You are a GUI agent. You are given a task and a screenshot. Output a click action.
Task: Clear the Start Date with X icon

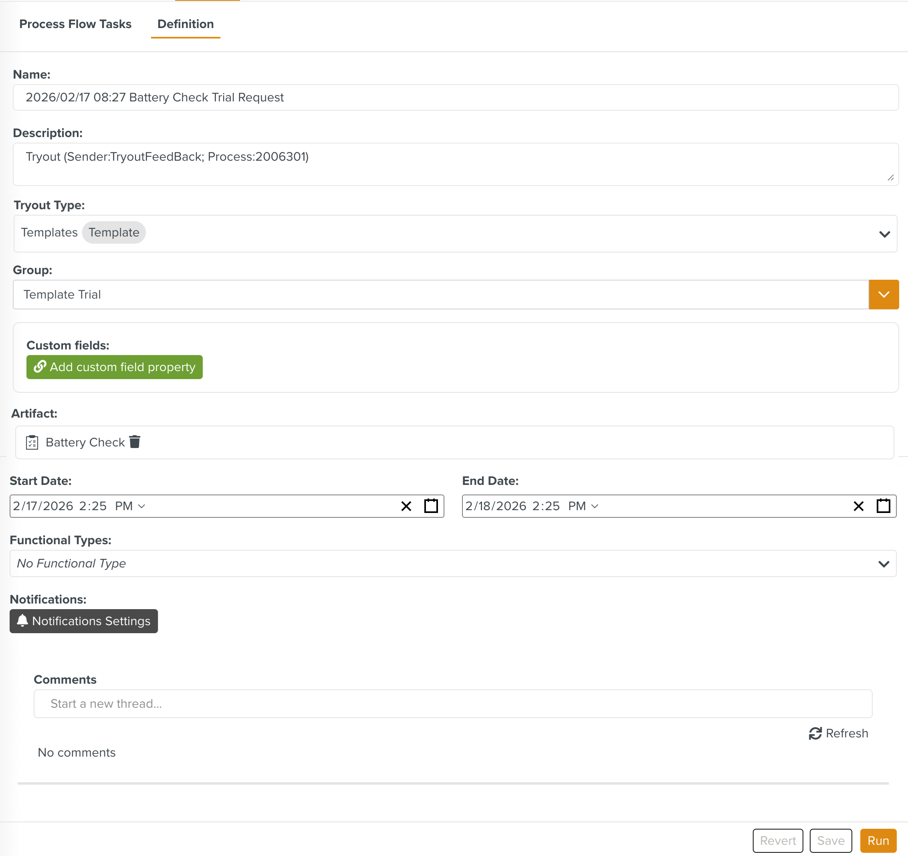[406, 506]
